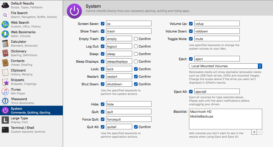
Task: Open Dictionary Spelling, Definitions section
Action: (x=31, y=53)
